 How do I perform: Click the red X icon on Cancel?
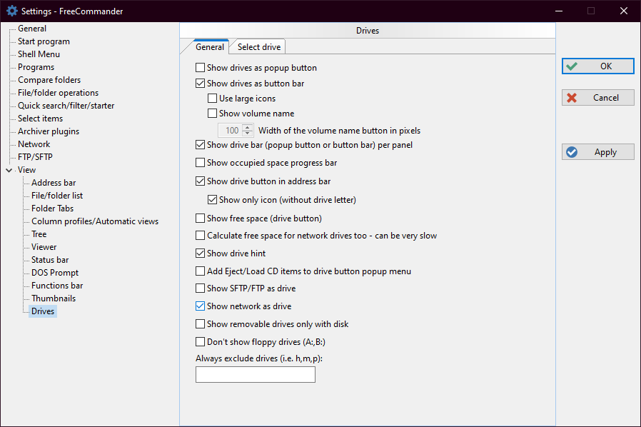coord(571,98)
